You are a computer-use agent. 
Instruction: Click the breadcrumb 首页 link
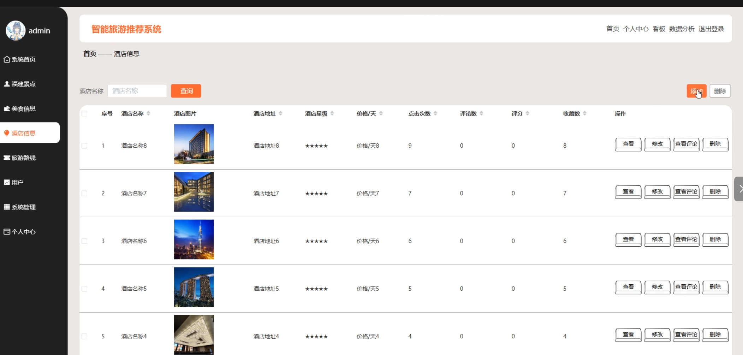(x=90, y=54)
